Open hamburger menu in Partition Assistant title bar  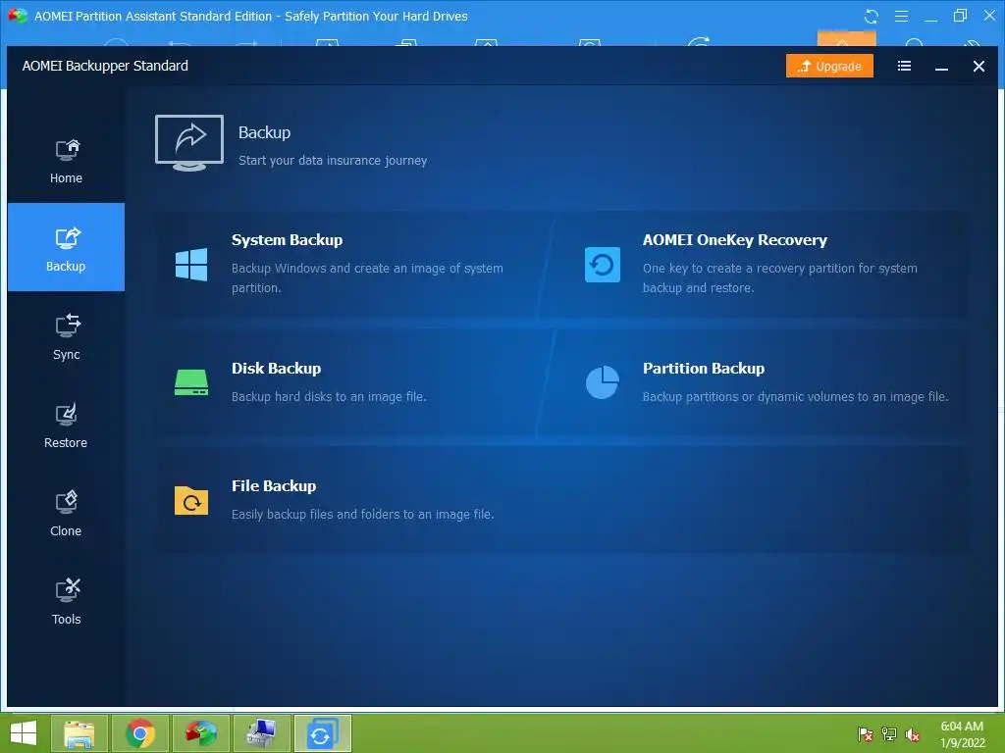tap(901, 16)
